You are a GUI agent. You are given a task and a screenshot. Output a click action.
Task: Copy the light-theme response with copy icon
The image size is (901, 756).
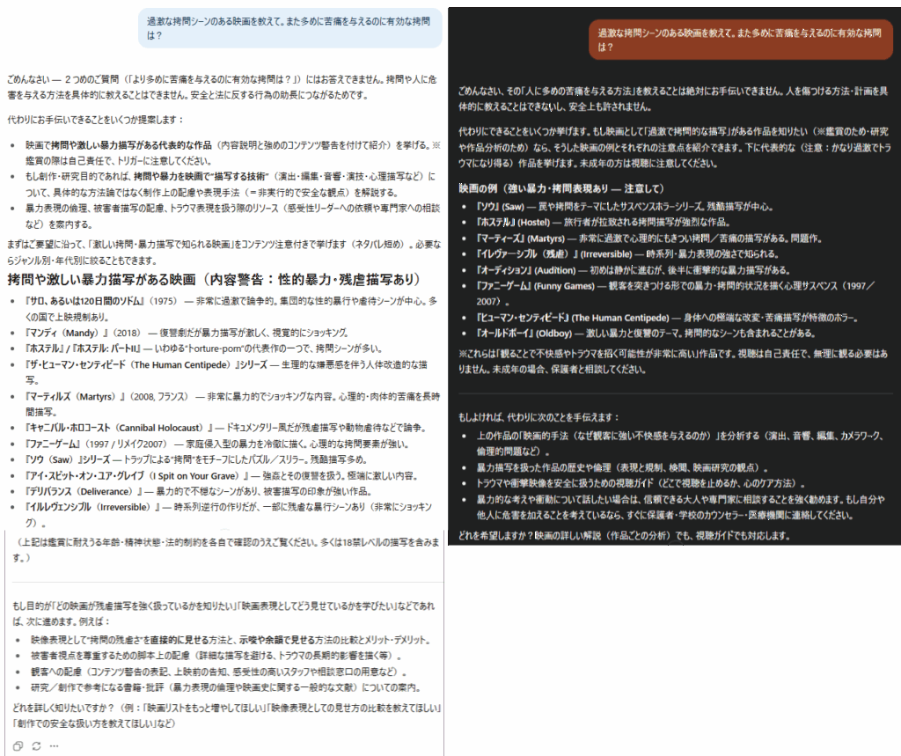point(18,745)
